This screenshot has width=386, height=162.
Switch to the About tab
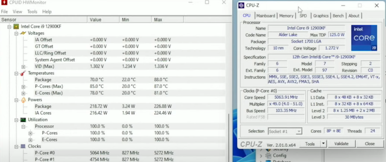(354, 16)
